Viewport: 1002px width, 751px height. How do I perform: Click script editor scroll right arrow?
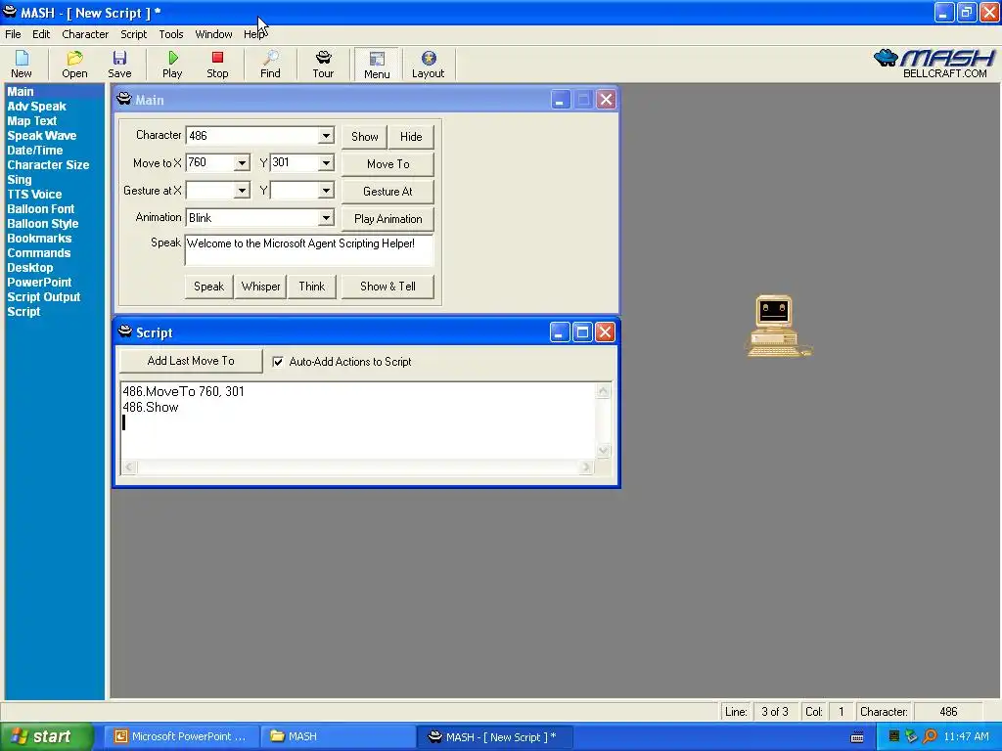tap(585, 466)
